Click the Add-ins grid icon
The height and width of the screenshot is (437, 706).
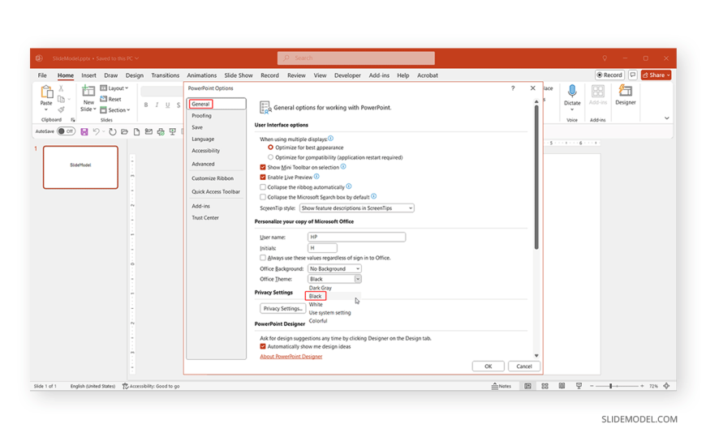(598, 92)
